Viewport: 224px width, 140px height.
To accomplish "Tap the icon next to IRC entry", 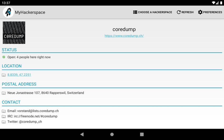I will (4, 117).
